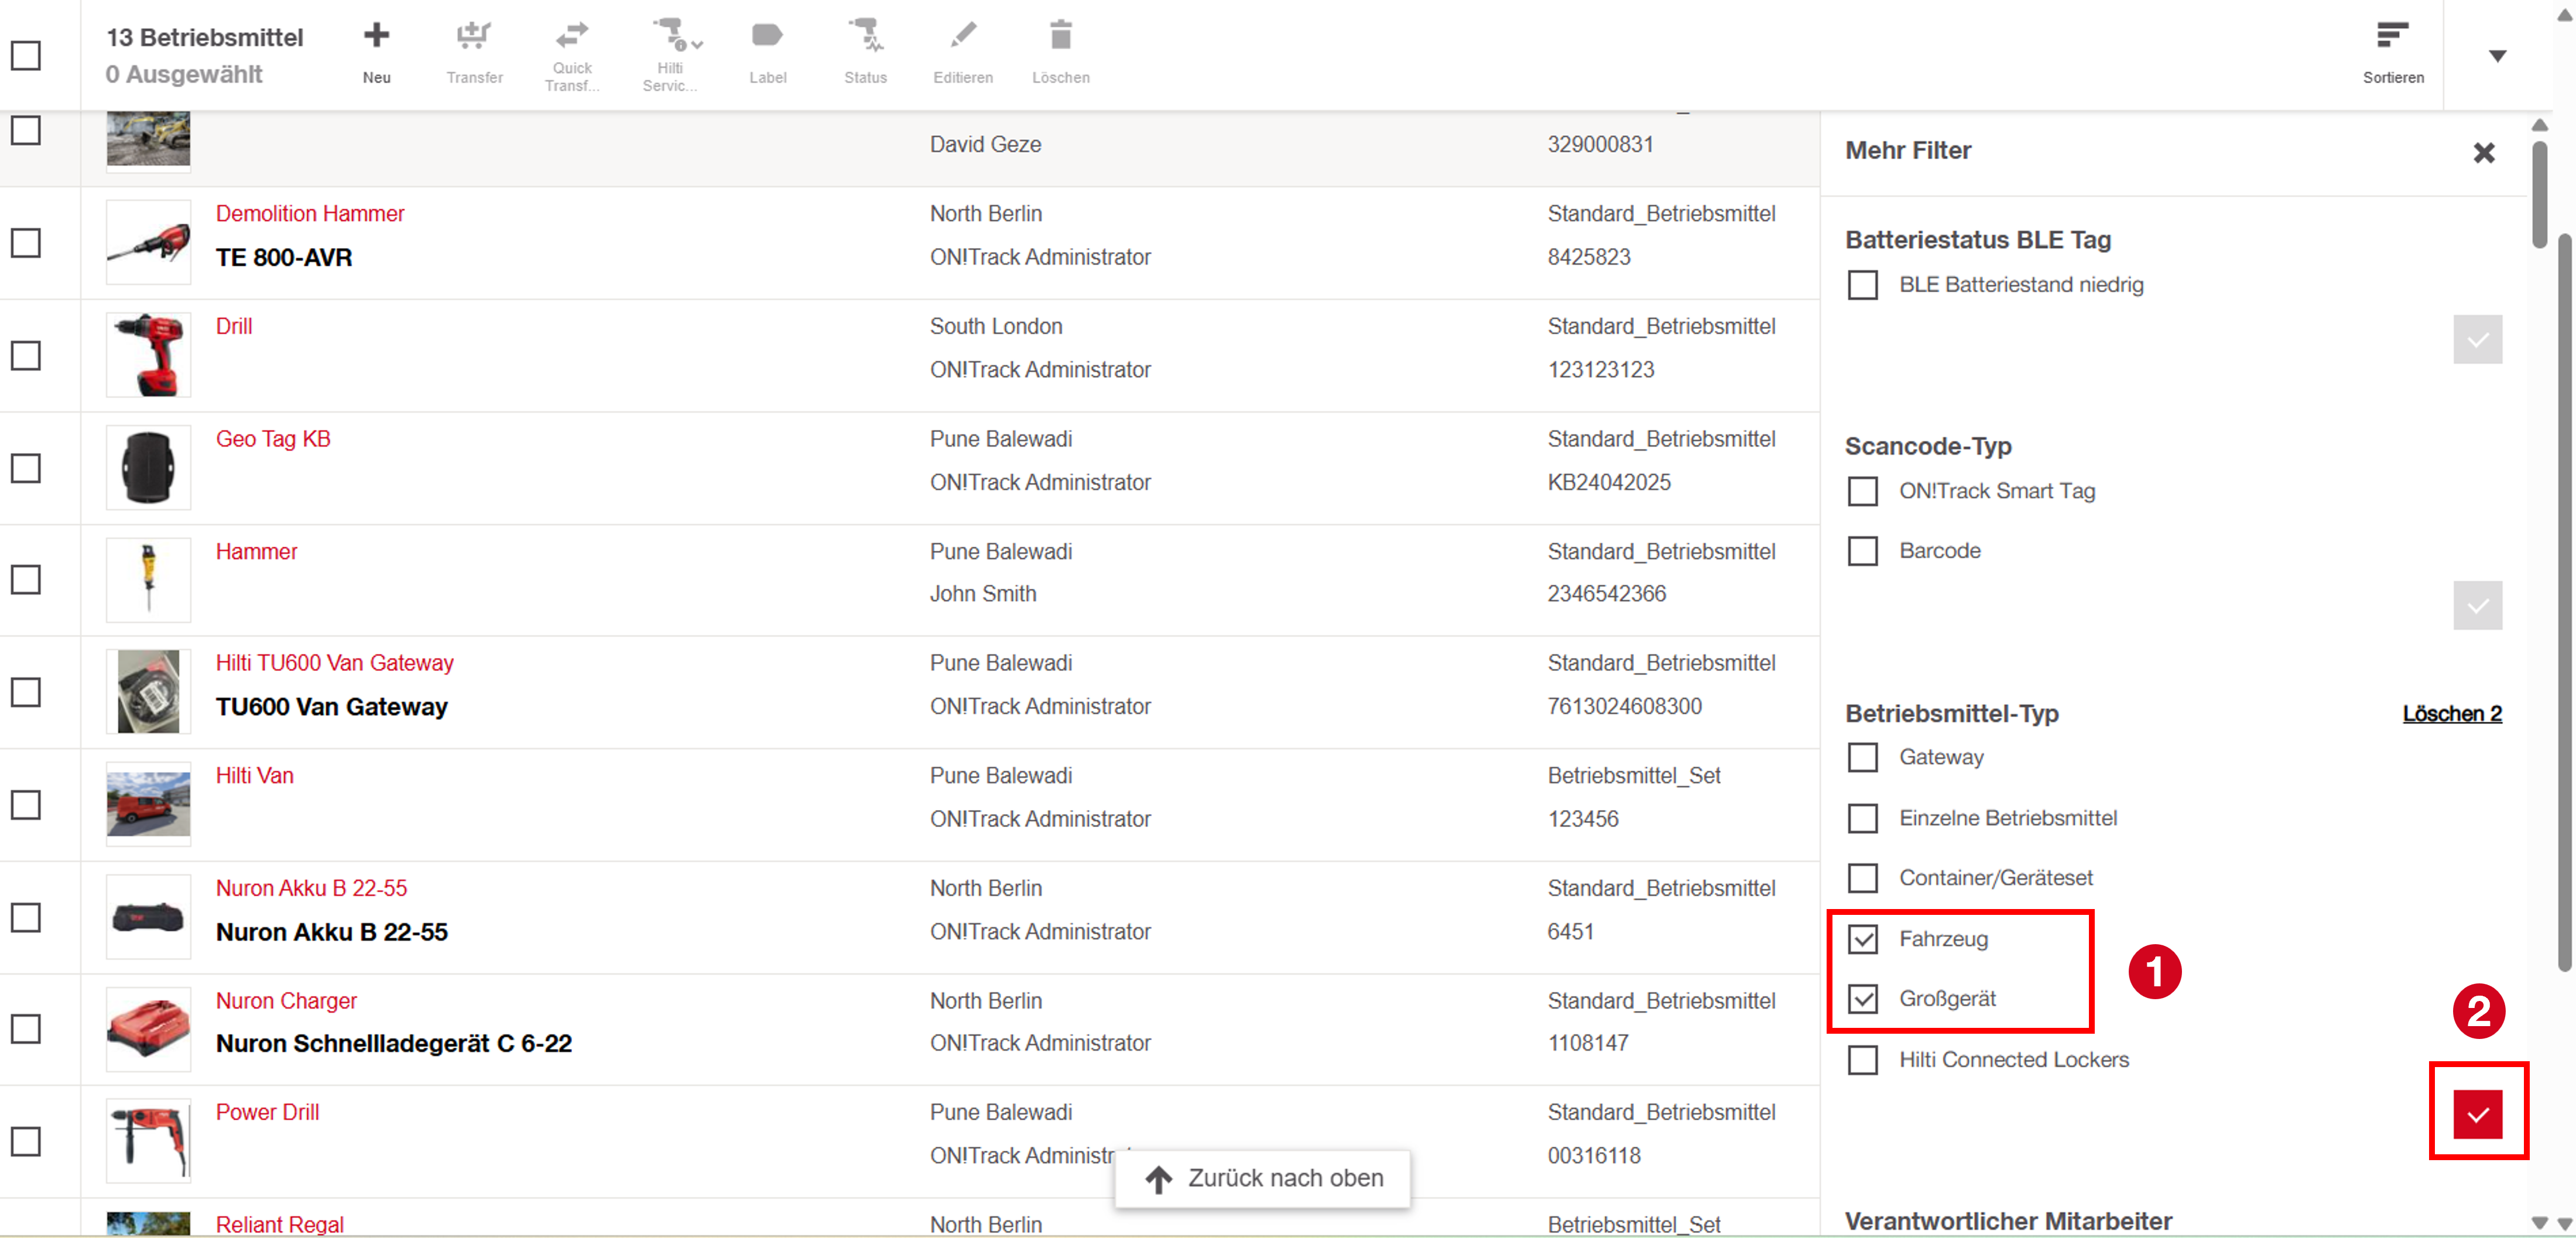Select the Hammer row checkbox
2576x1238 pixels.
(26, 580)
